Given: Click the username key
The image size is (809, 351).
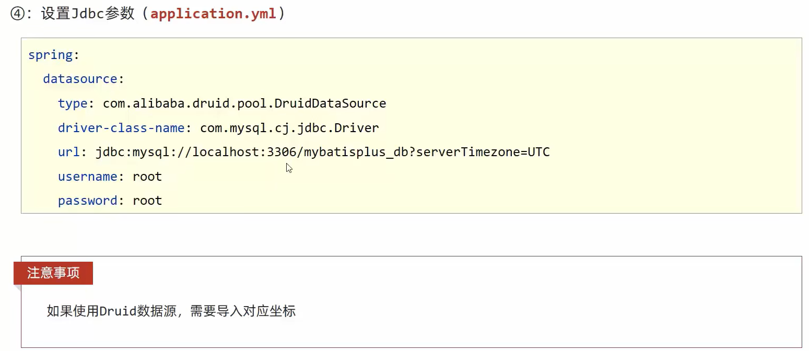Looking at the screenshot, I should (87, 177).
